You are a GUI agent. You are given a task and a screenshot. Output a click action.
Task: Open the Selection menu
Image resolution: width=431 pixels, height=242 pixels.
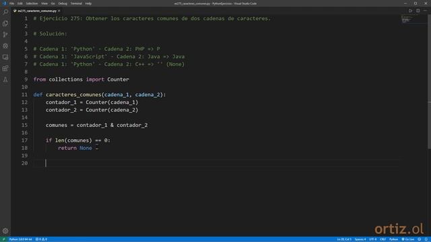pyautogui.click(x=32, y=3)
